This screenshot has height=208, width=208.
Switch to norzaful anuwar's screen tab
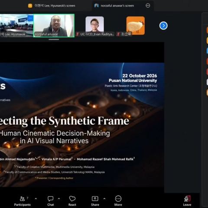click(x=114, y=6)
